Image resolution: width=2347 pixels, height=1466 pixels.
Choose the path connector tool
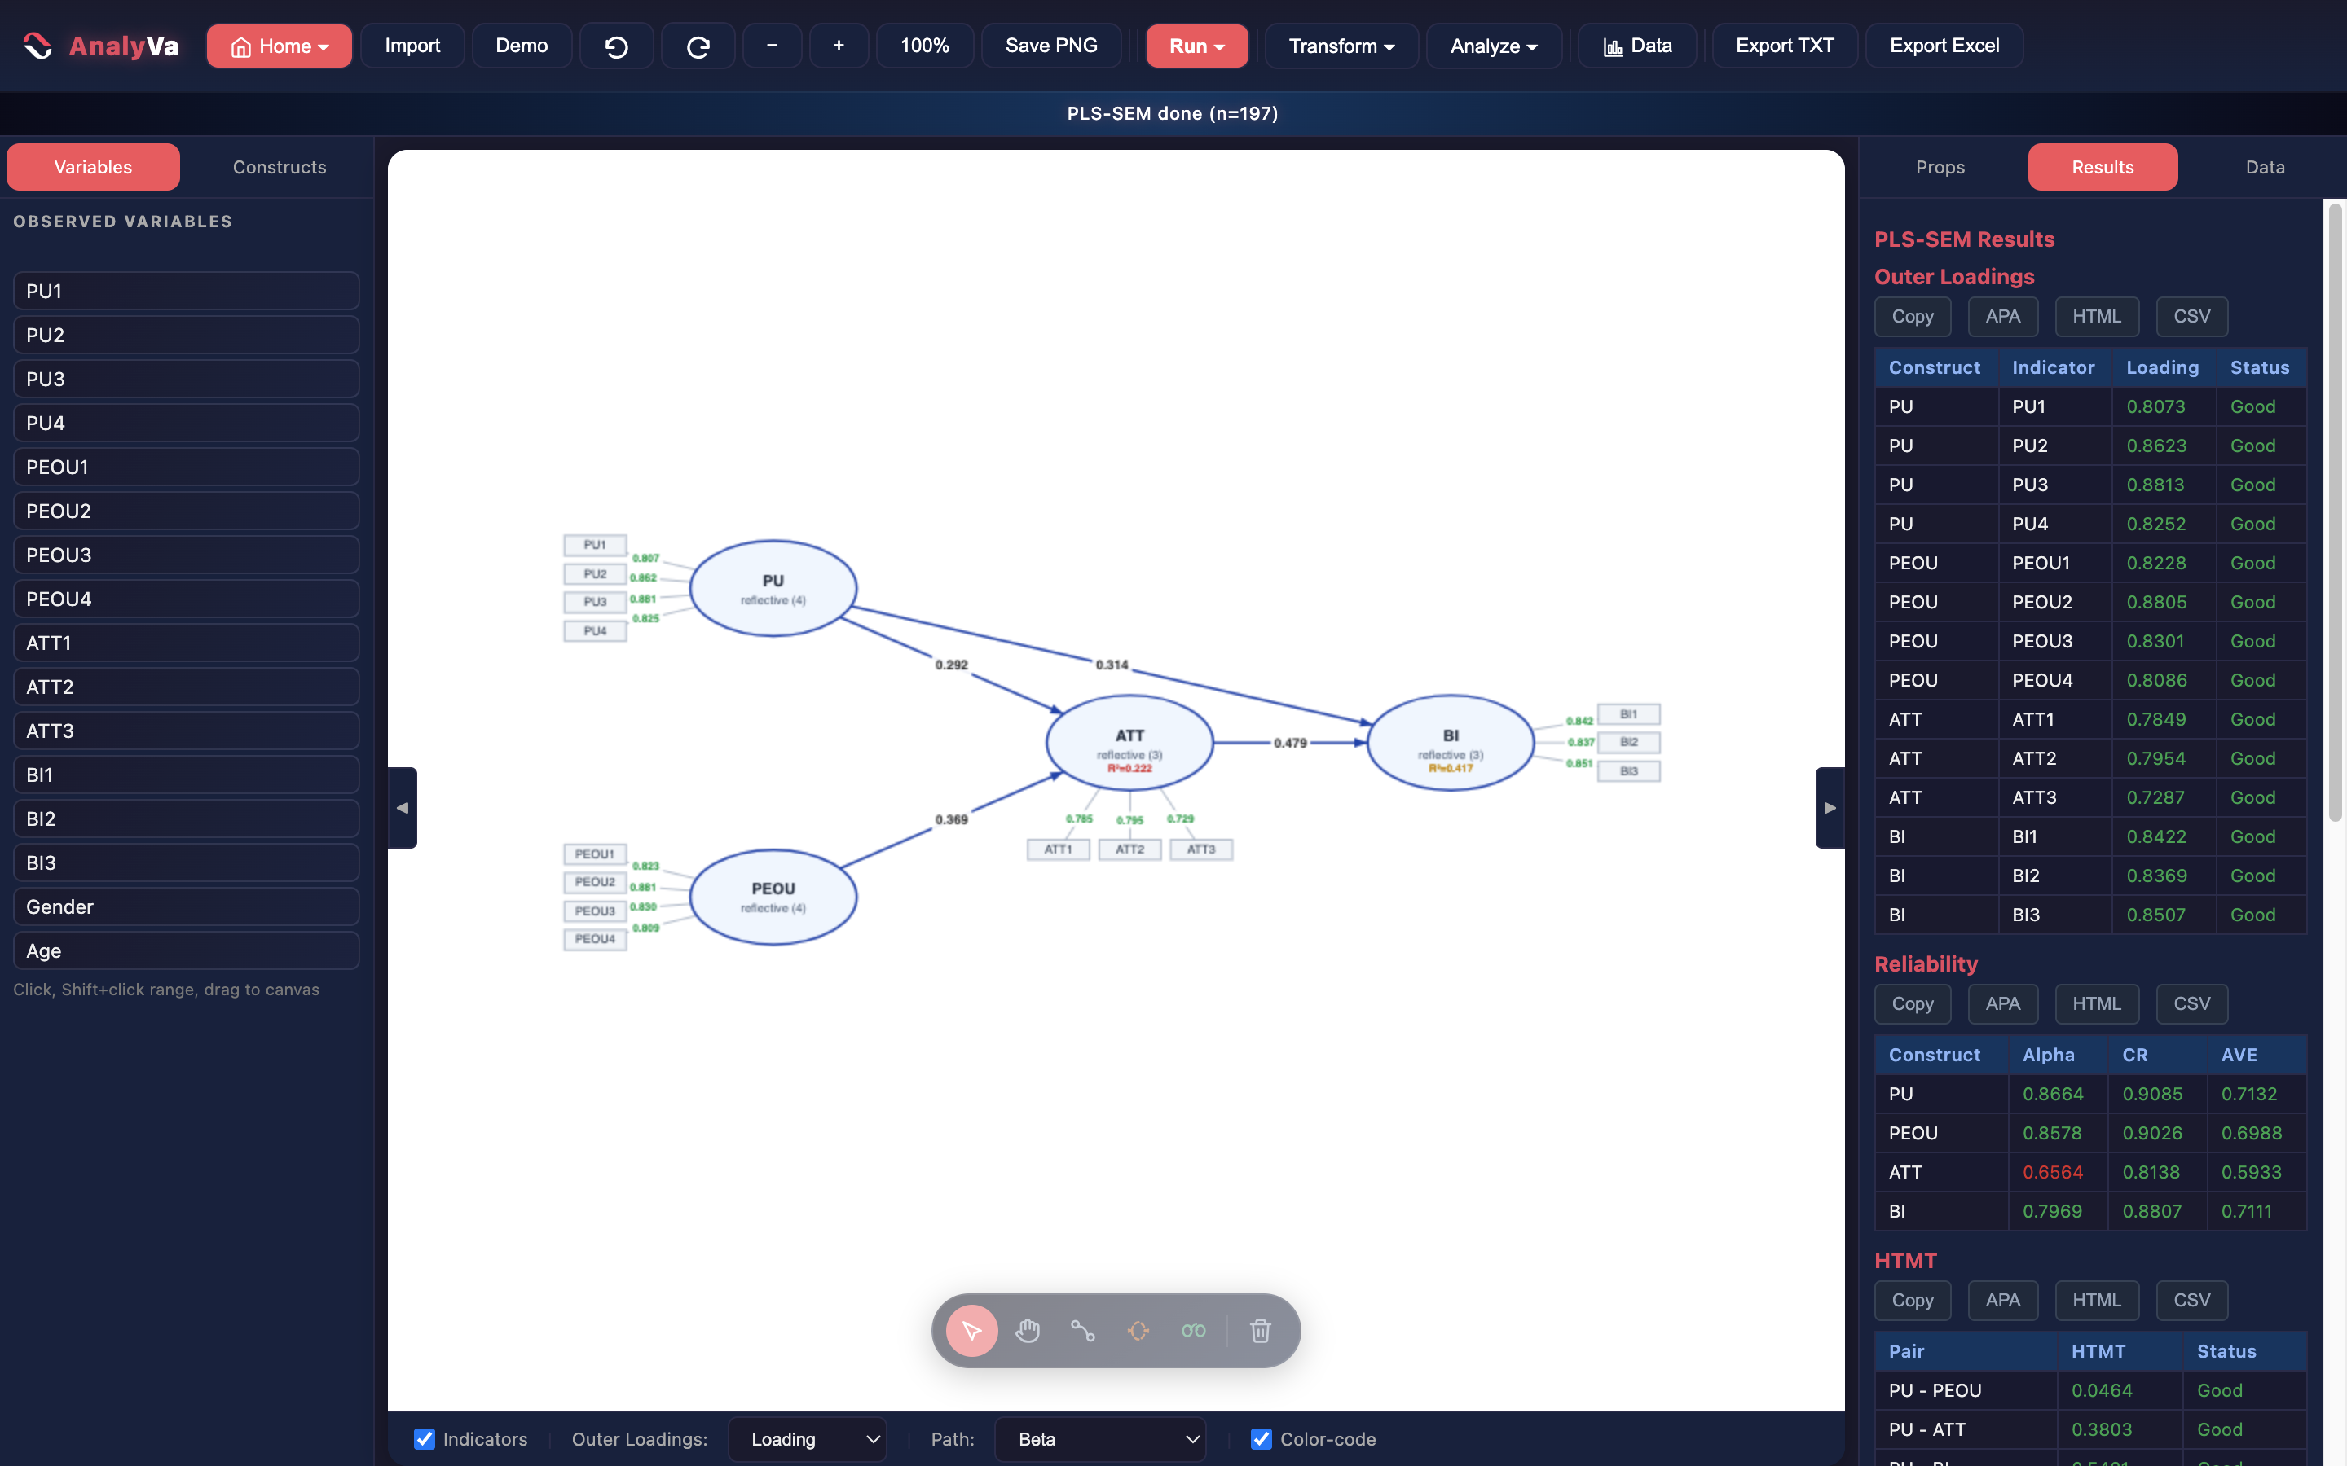1083,1330
